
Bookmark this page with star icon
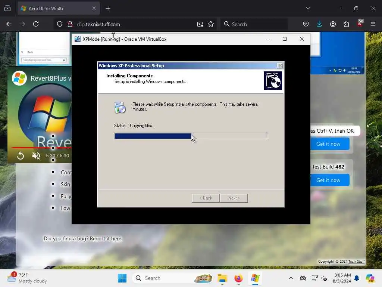(x=211, y=24)
